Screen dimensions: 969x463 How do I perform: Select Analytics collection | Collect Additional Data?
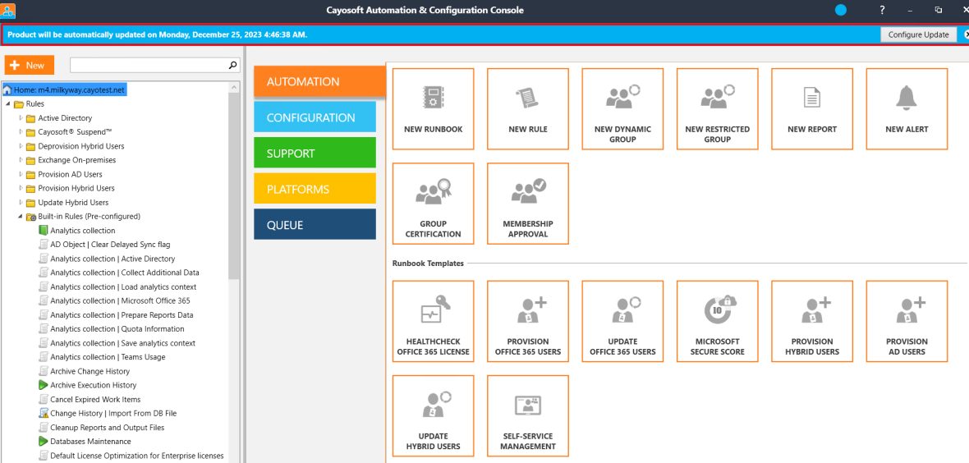tap(125, 273)
